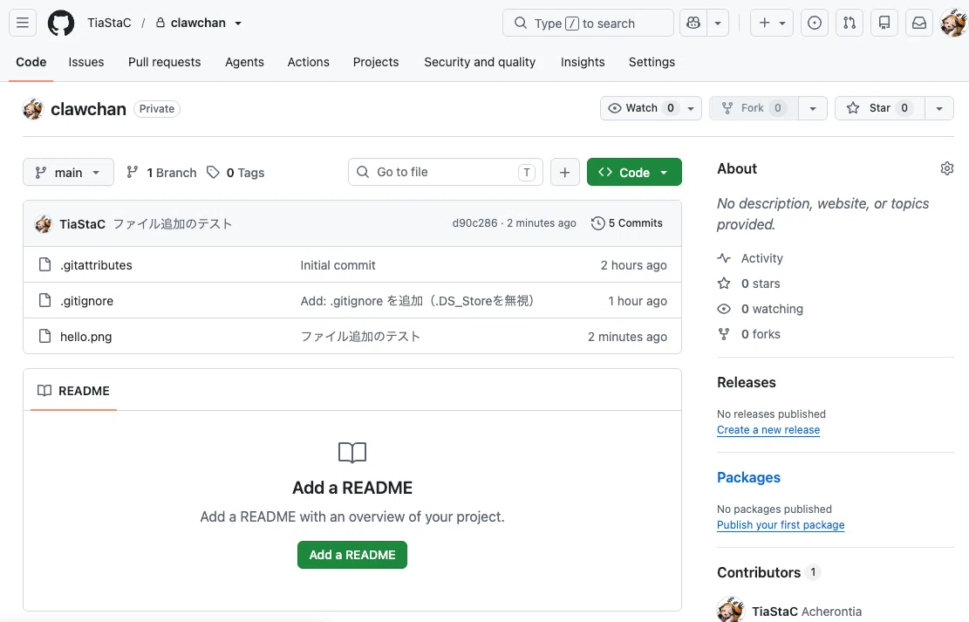Screen dimensions: 969x622
Task: Click the TiaStaC contributor avatar
Action: (x=731, y=610)
